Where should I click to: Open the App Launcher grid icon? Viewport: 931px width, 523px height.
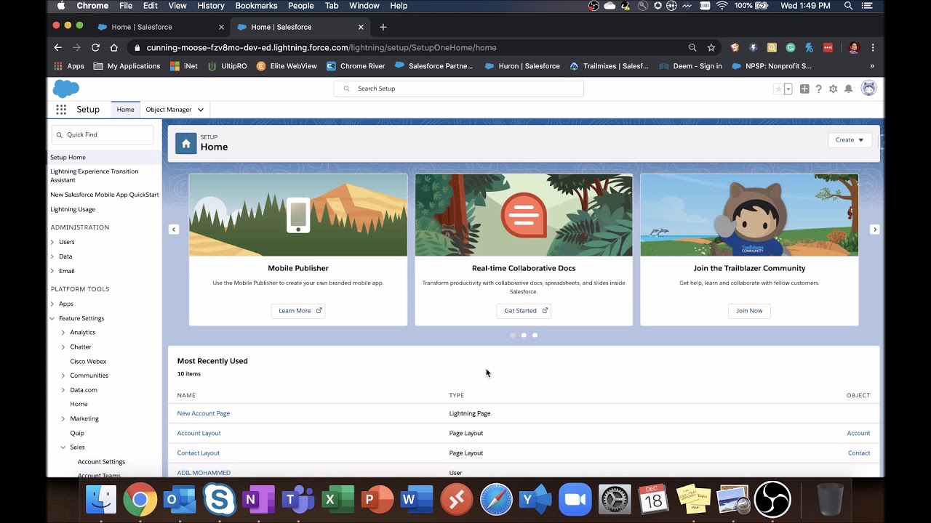[61, 110]
